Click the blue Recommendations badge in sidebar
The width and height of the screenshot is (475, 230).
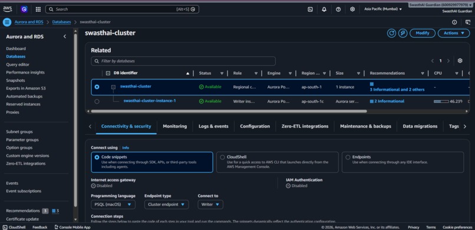[55, 211]
